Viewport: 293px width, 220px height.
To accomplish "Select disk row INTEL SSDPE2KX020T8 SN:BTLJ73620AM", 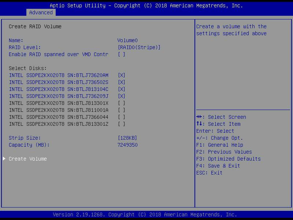I will tap(59, 75).
